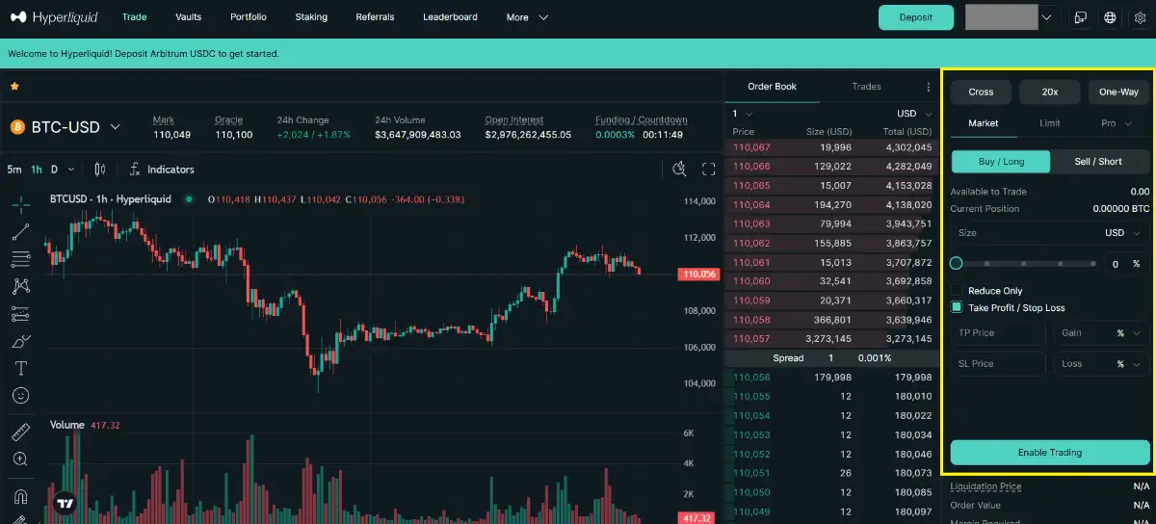The width and height of the screenshot is (1156, 524).
Task: Toggle the magnet mode tool
Action: [x=20, y=496]
